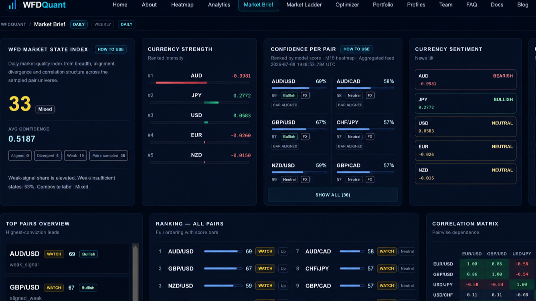Click the Neutral badge on AUD/CAD ranking row
536x301 pixels.
pos(407,251)
